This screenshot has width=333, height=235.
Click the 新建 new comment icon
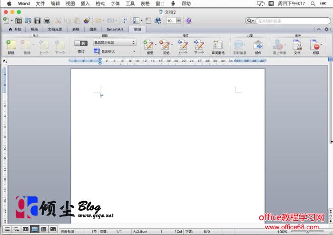(x=11, y=45)
